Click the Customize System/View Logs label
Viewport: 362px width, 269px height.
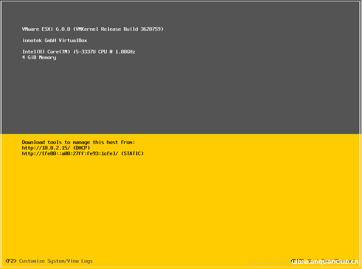tap(55, 261)
